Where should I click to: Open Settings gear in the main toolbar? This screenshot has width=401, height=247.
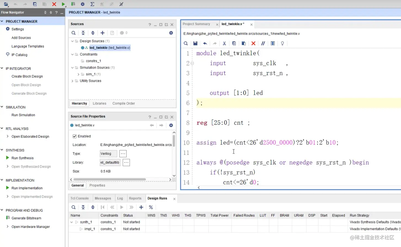tap(82, 4)
